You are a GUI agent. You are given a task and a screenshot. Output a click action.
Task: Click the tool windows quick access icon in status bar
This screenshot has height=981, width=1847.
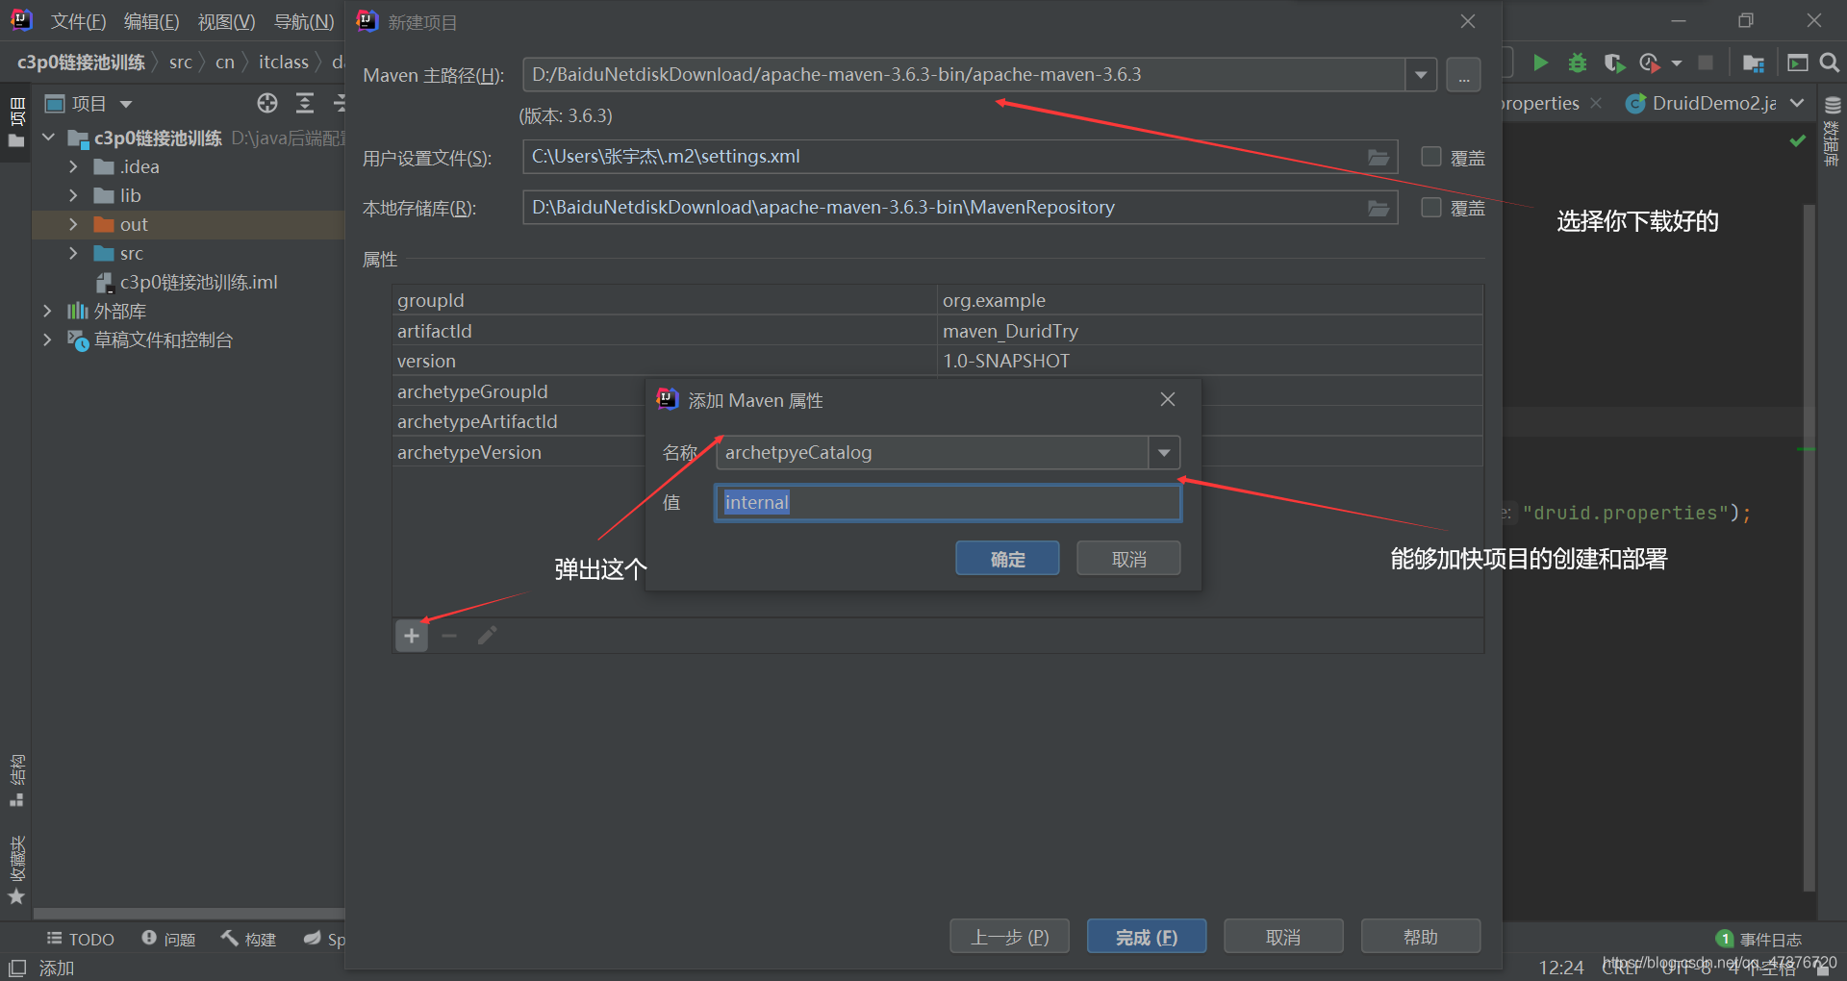point(16,968)
